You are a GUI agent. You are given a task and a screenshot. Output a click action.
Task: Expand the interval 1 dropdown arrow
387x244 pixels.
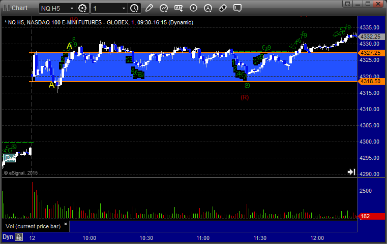pyautogui.click(x=124, y=9)
